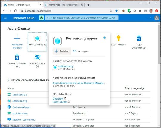The width and height of the screenshot is (161, 128).
Task: Click the bookmark star in address bar
Action: (117, 11)
